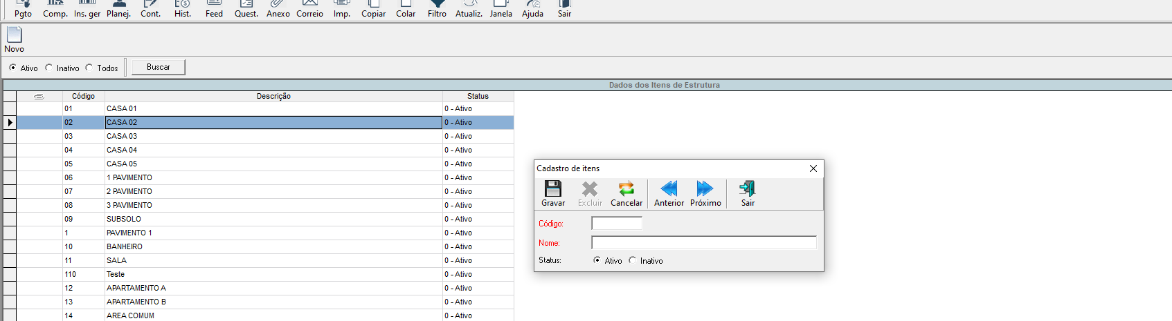The image size is (1172, 321).
Task: Select the Todos filter radio button
Action: point(89,68)
